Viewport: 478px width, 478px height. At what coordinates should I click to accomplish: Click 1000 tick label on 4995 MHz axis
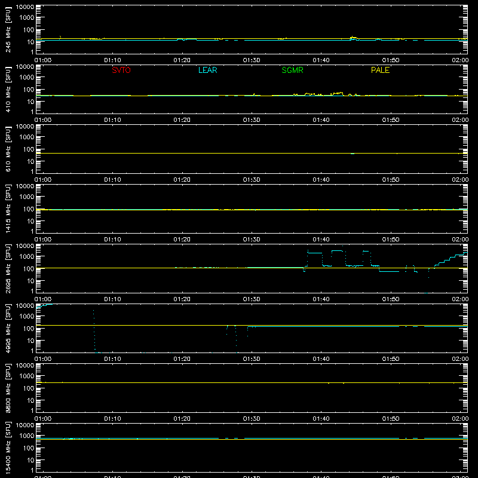[x=27, y=316]
